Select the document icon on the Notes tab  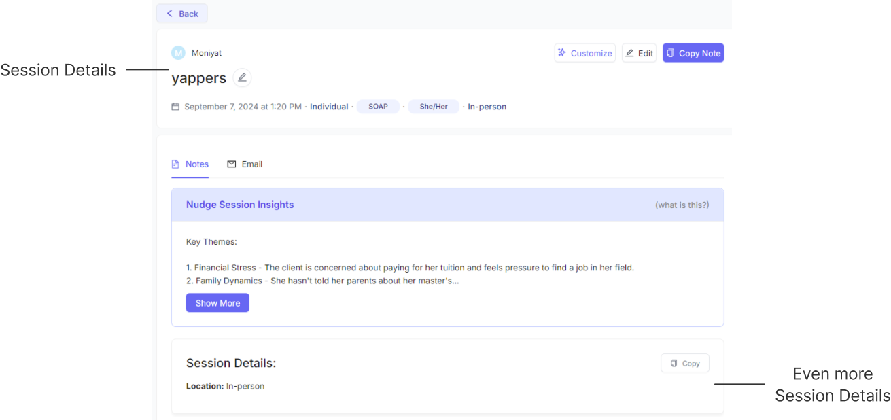pos(177,163)
